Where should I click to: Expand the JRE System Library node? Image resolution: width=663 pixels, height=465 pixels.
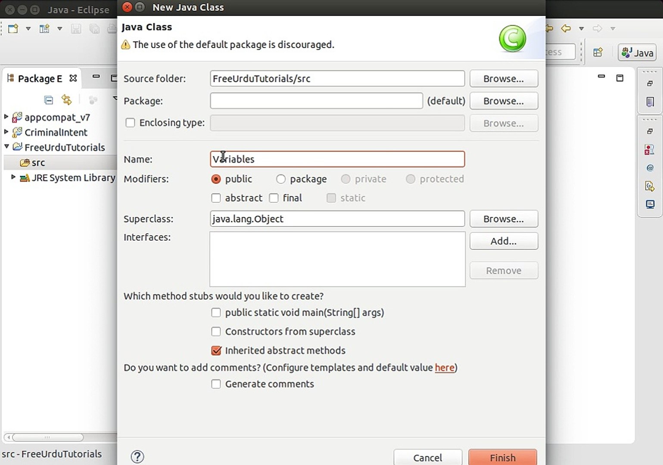click(x=13, y=177)
